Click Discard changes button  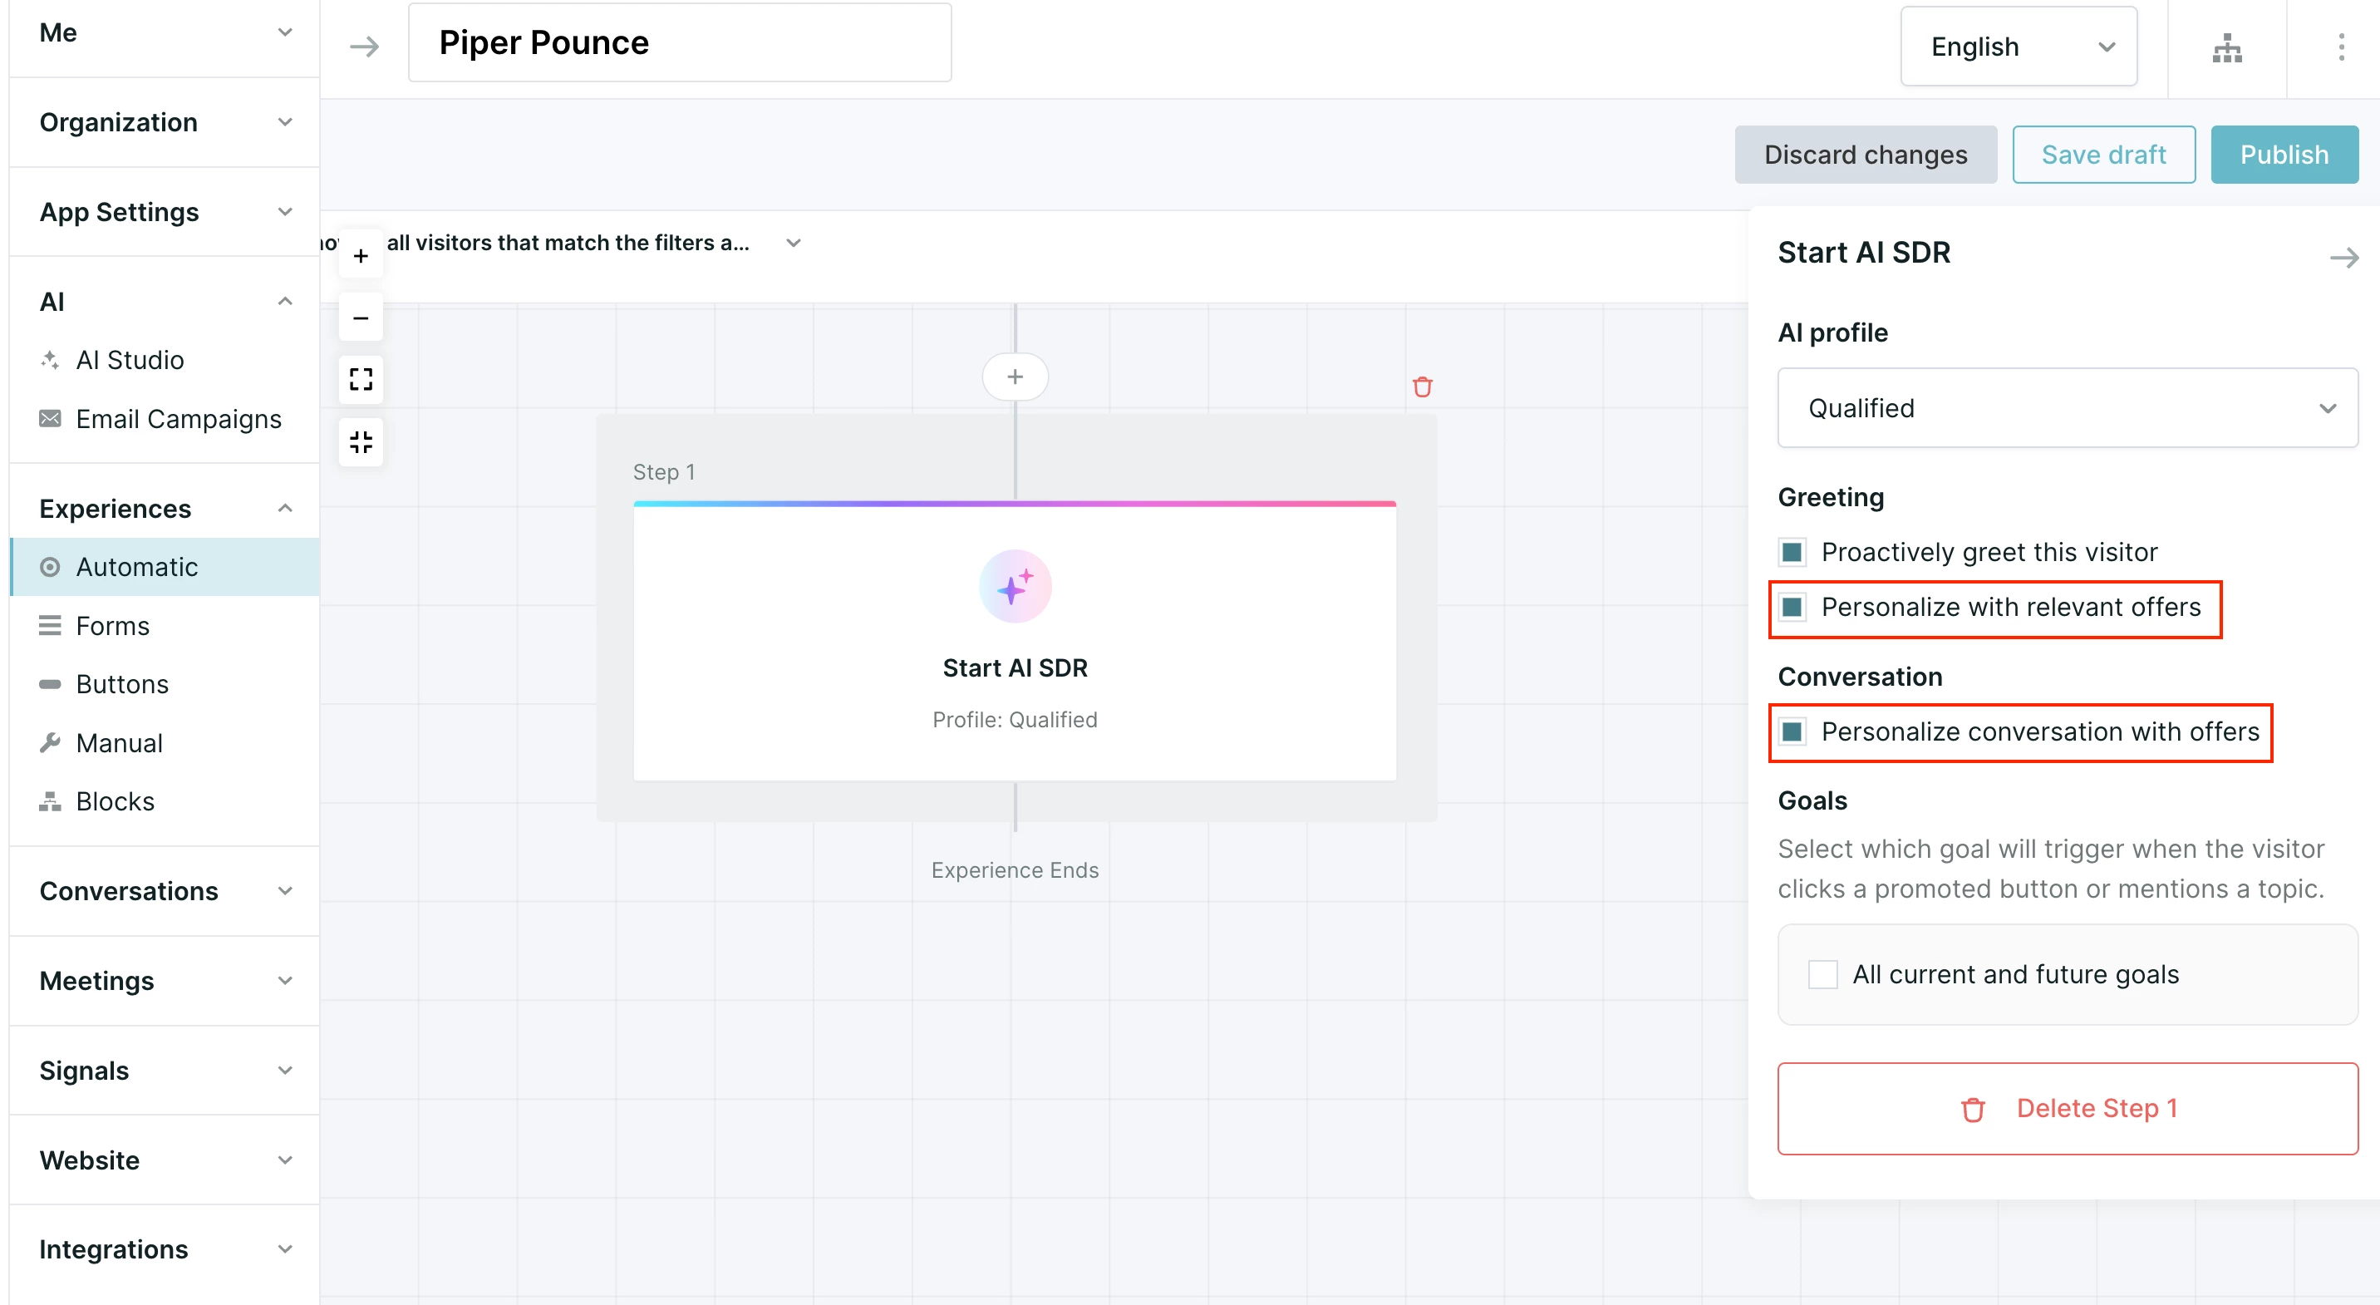(1866, 155)
